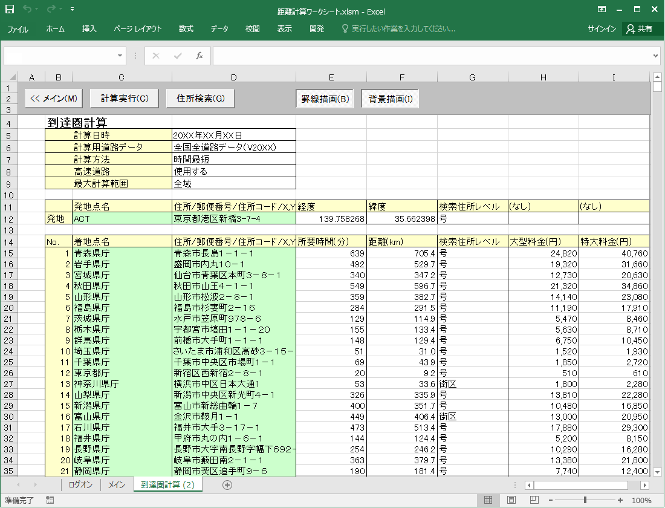Select row 12 header
Image resolution: width=665 pixels, height=508 pixels.
[9, 219]
